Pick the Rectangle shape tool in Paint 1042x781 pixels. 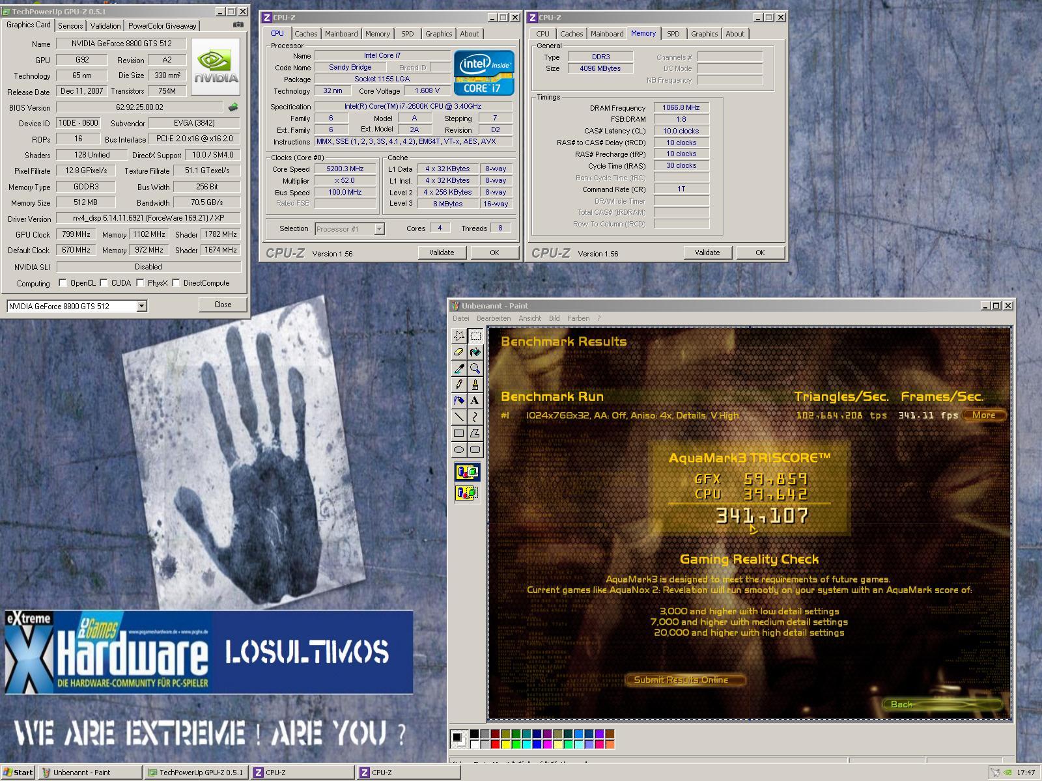(458, 433)
